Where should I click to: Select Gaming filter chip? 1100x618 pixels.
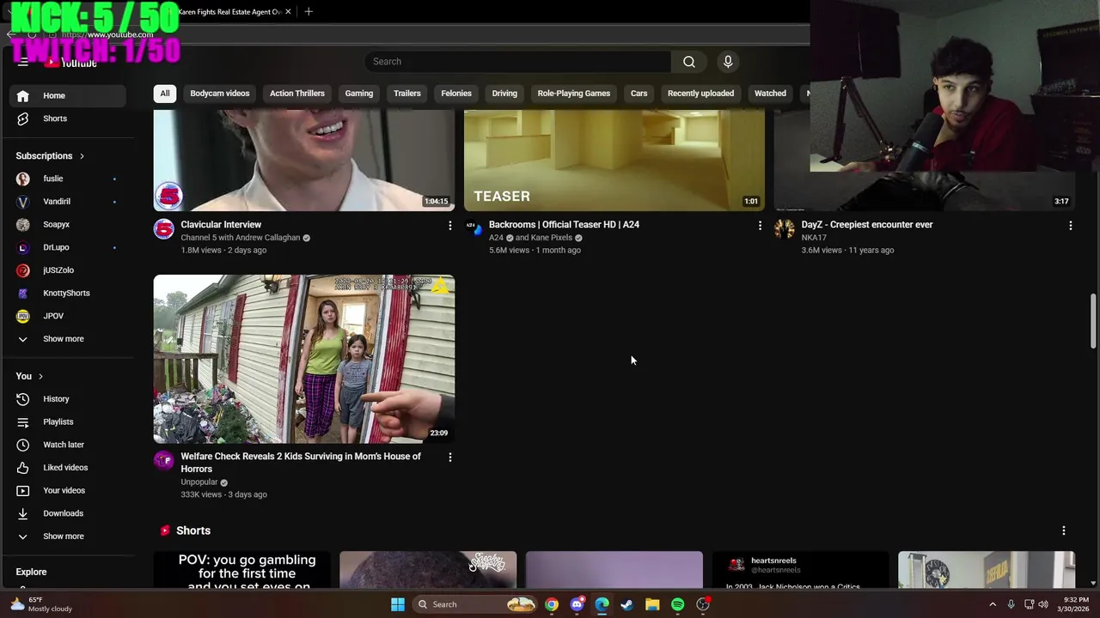(x=359, y=94)
